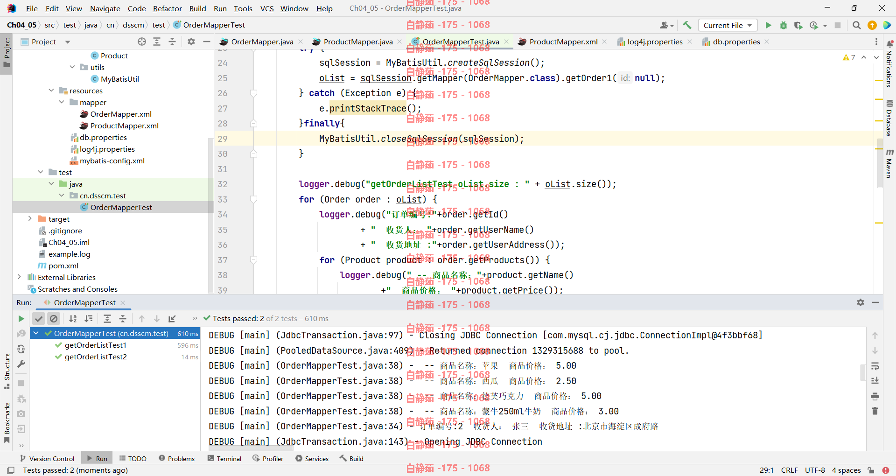Collapse the cn.dsscm.test package

point(62,196)
